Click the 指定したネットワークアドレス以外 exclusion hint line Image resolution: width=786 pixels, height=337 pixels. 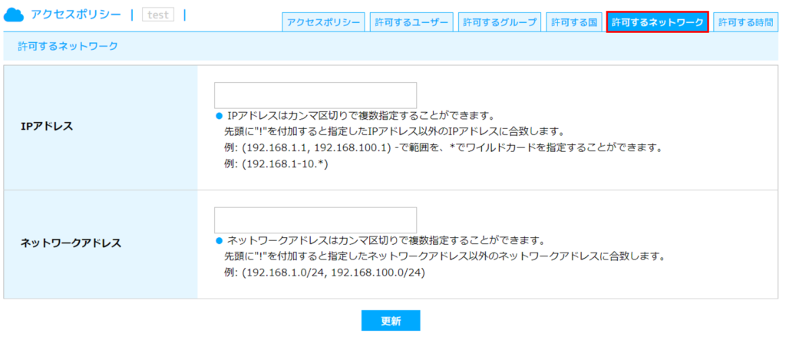444,257
